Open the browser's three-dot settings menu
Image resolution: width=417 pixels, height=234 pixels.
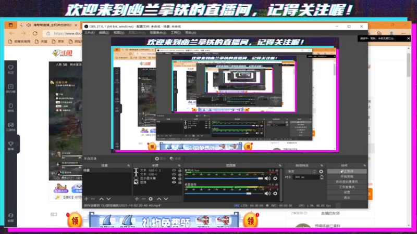pos(403,33)
